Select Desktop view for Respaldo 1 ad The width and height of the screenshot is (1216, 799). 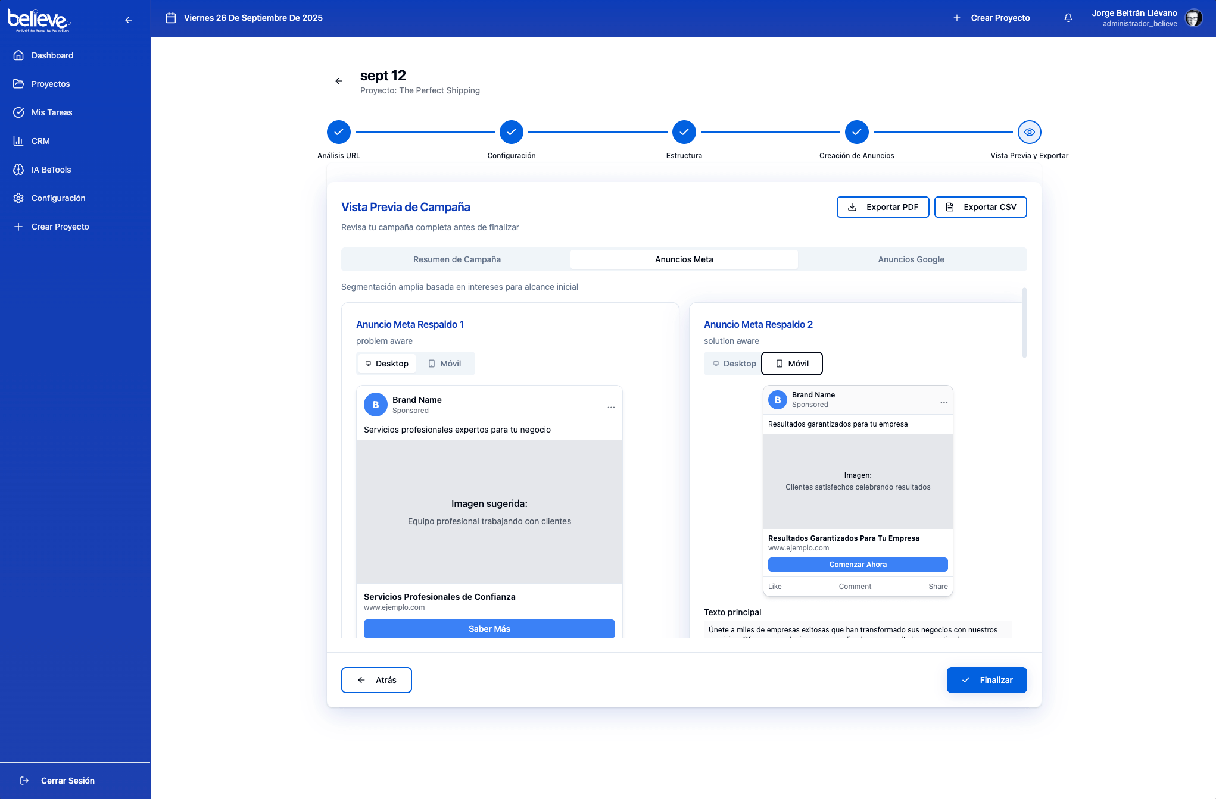coord(386,364)
